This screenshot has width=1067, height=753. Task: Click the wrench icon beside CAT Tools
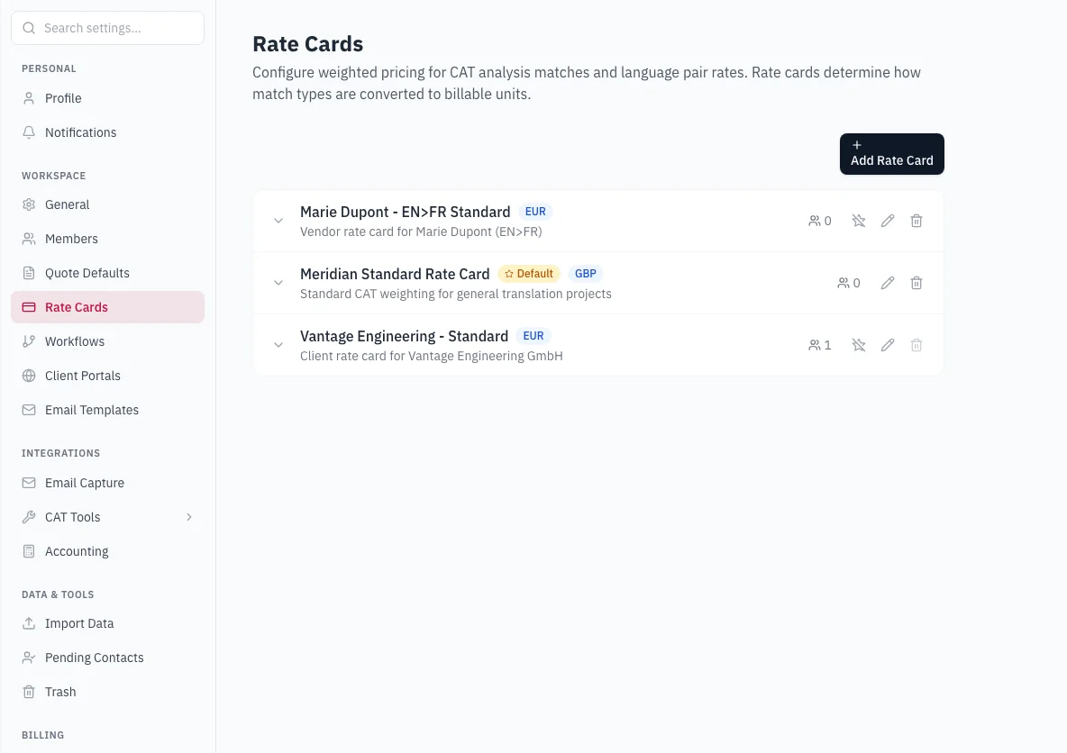29,517
